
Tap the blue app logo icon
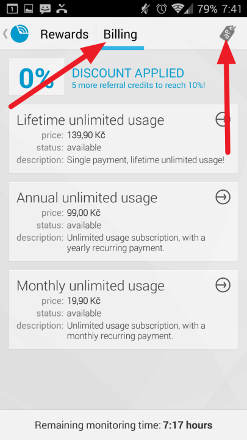20,34
